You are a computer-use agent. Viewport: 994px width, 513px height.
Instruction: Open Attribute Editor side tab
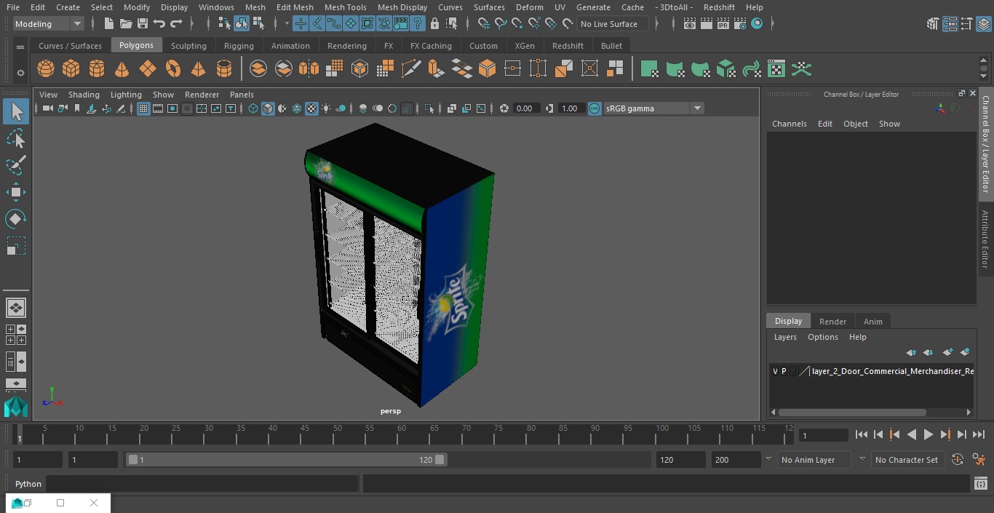tap(985, 239)
